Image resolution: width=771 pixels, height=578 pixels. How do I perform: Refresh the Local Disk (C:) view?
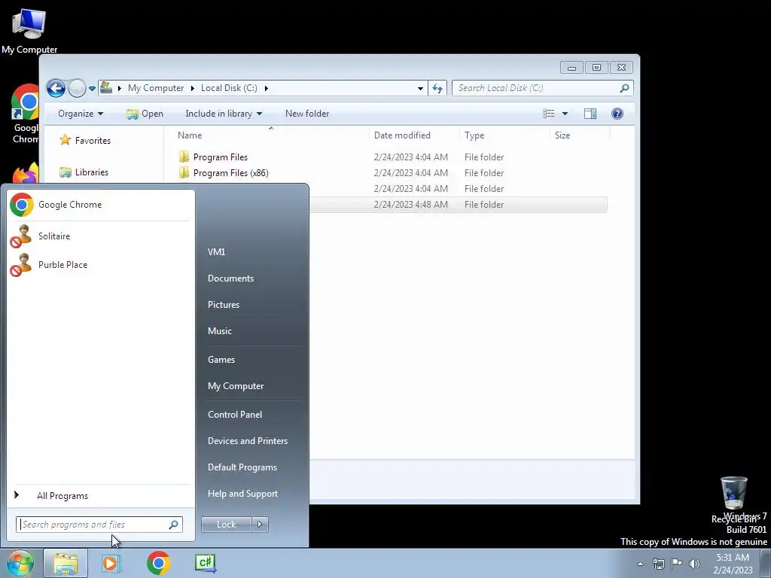pyautogui.click(x=437, y=89)
